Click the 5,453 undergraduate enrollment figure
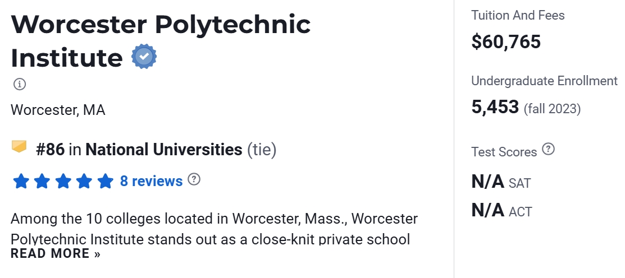The height and width of the screenshot is (278, 625). click(495, 107)
